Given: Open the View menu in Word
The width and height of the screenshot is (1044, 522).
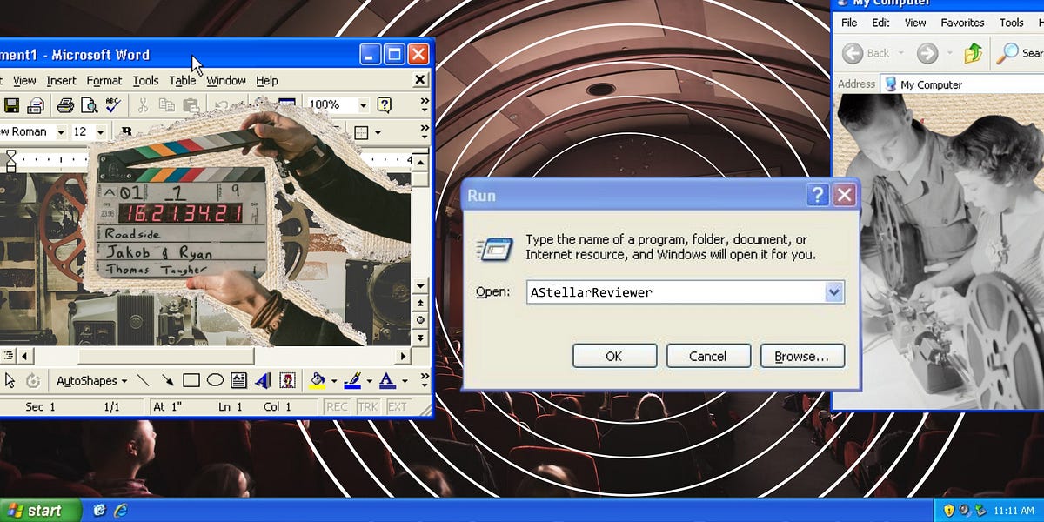Looking at the screenshot, I should pyautogui.click(x=24, y=80).
